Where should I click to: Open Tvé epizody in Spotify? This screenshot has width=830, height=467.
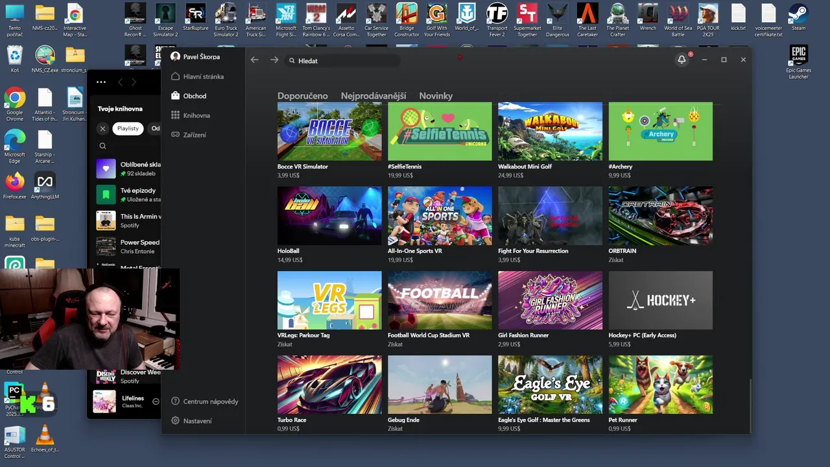click(128, 195)
